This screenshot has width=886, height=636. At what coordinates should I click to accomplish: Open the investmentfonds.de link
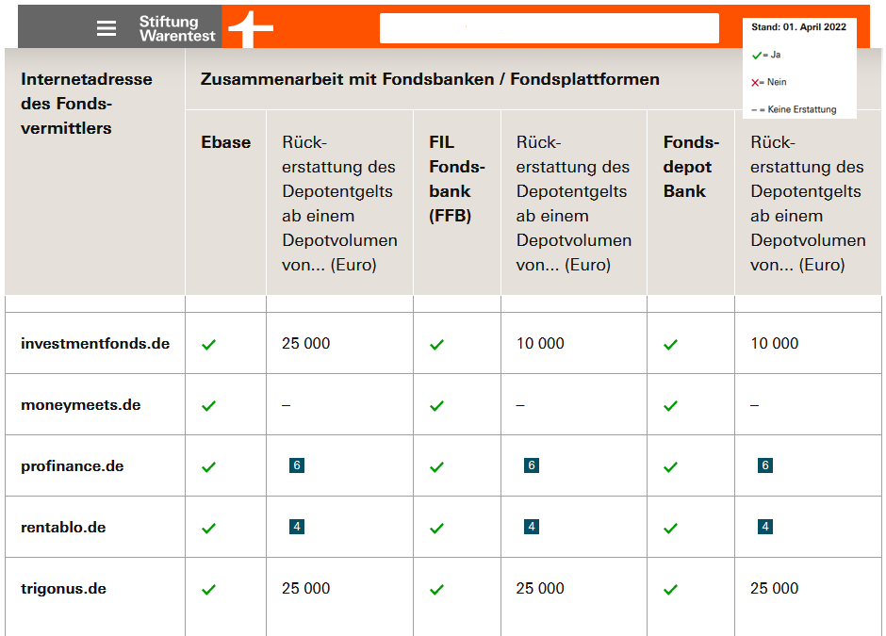pos(95,343)
